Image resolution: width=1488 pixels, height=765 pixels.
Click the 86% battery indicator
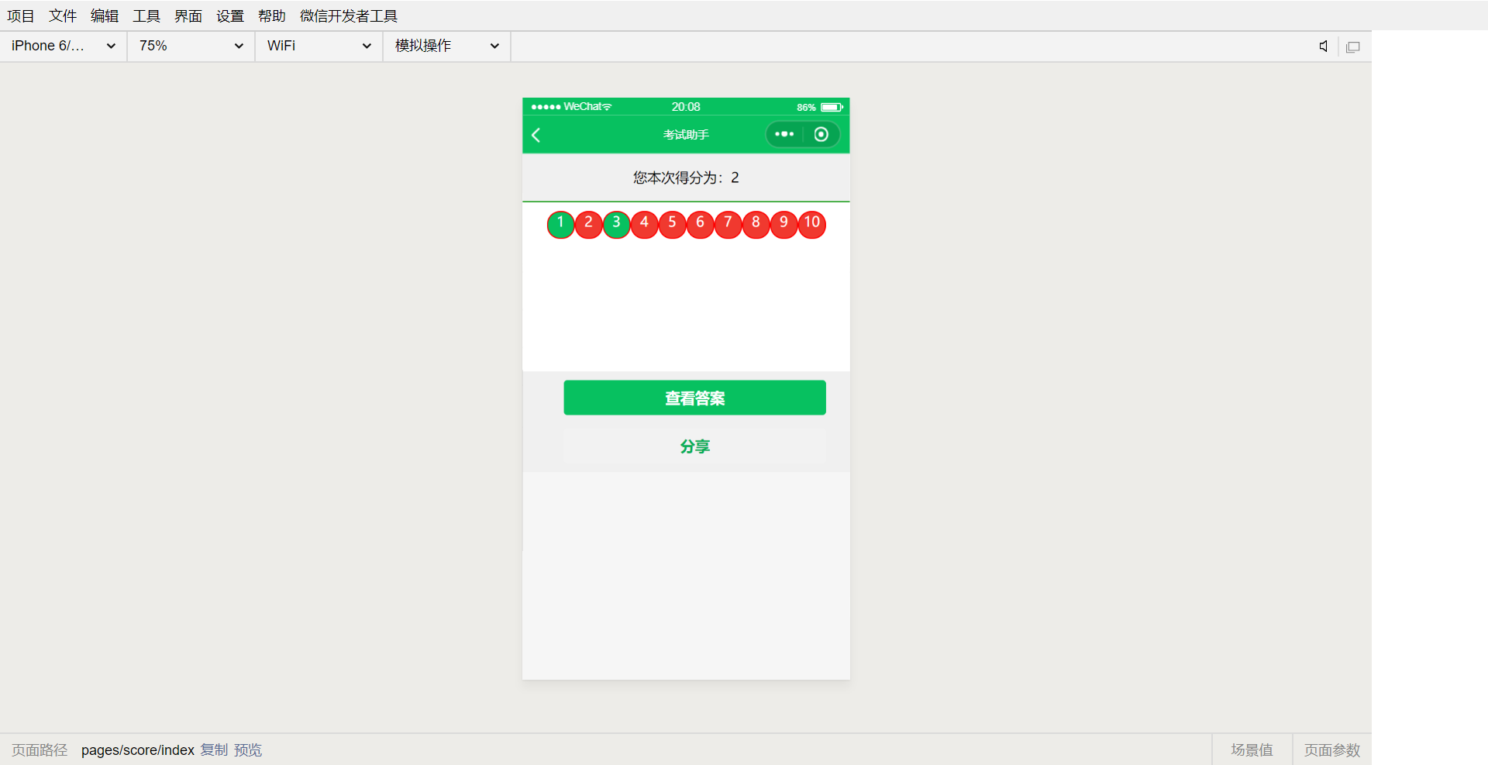point(820,107)
